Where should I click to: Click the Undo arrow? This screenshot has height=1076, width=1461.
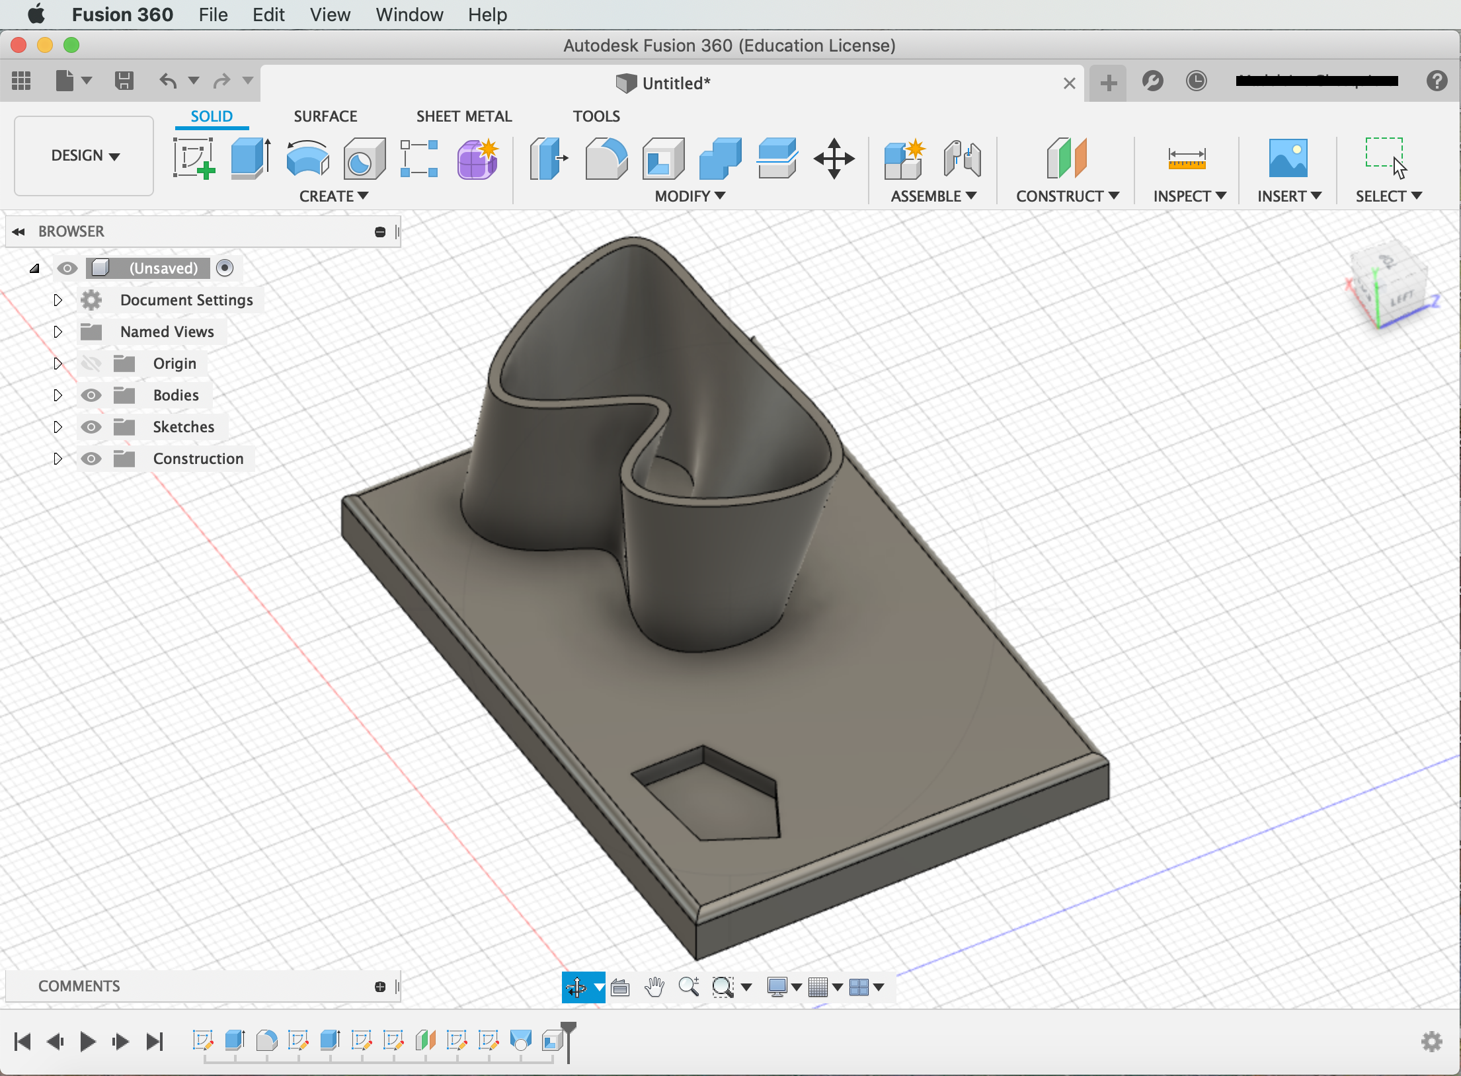pyautogui.click(x=168, y=81)
